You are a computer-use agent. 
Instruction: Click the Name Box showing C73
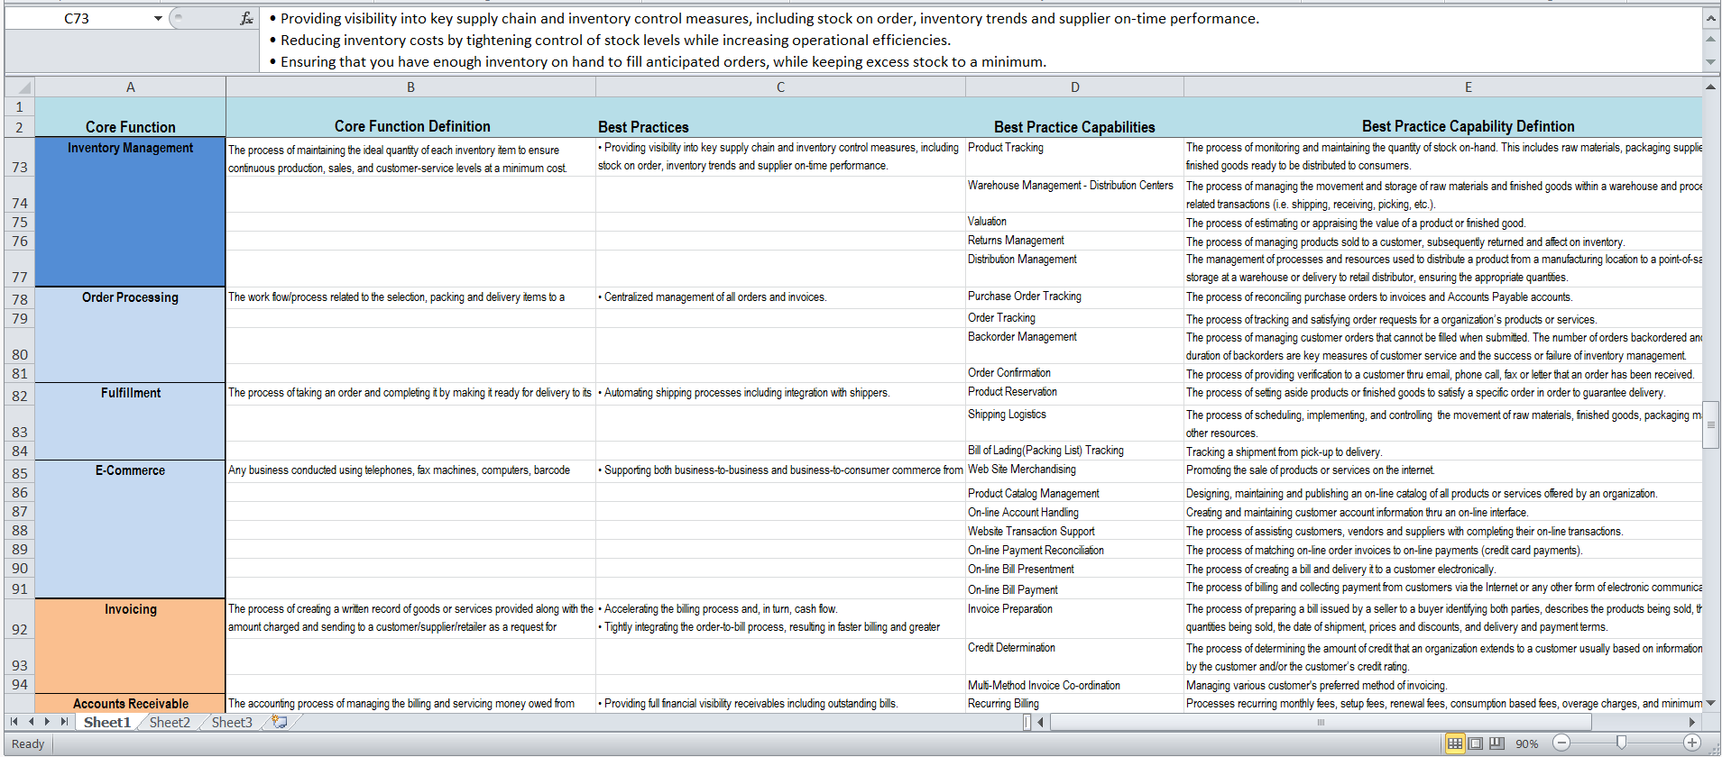tap(78, 18)
